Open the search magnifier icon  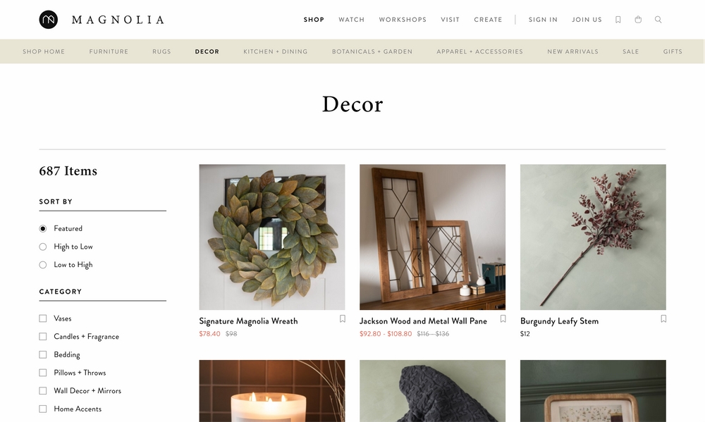[658, 20]
